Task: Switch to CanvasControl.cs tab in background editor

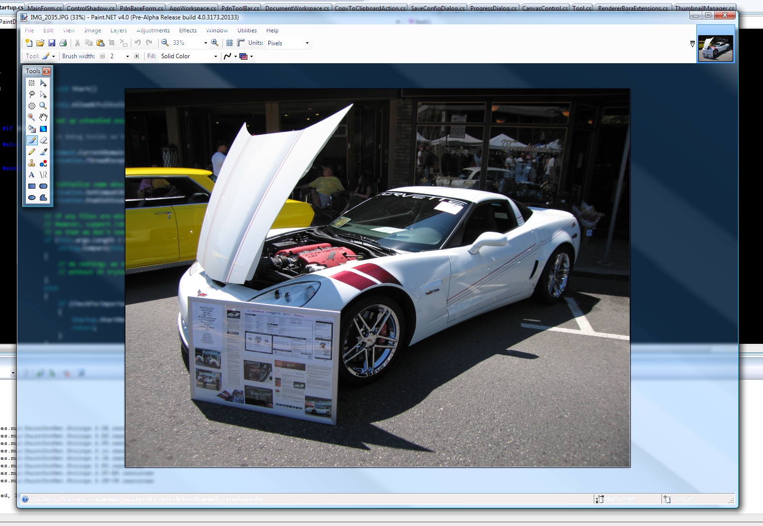Action: tap(545, 8)
